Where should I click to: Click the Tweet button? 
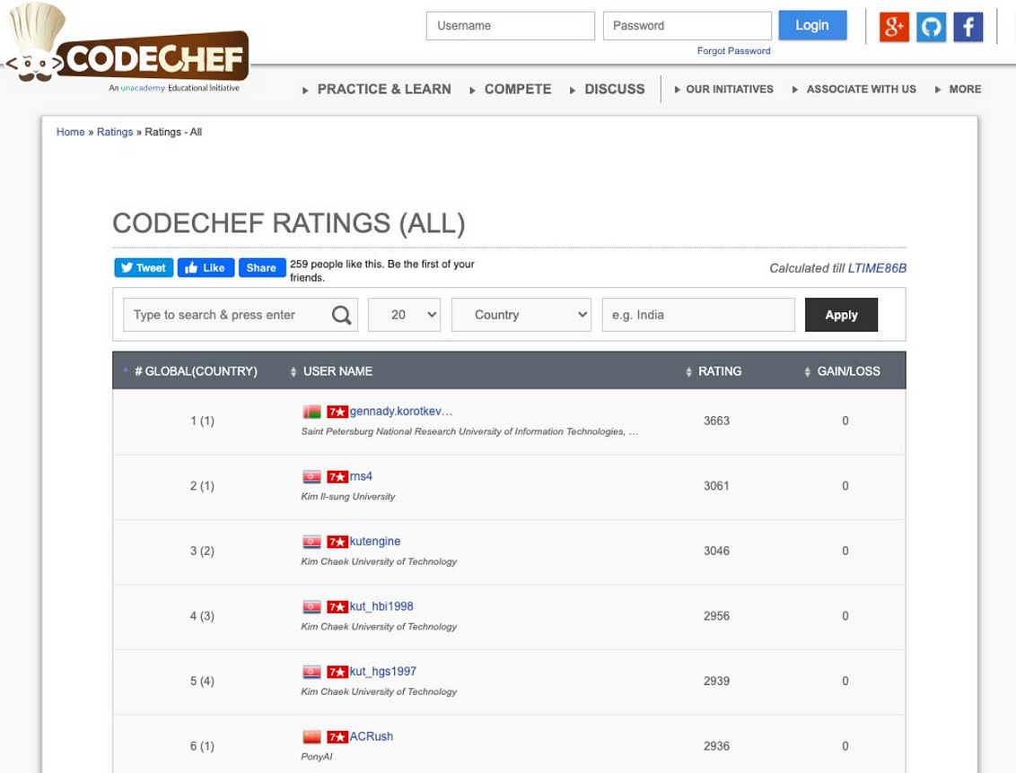(144, 267)
